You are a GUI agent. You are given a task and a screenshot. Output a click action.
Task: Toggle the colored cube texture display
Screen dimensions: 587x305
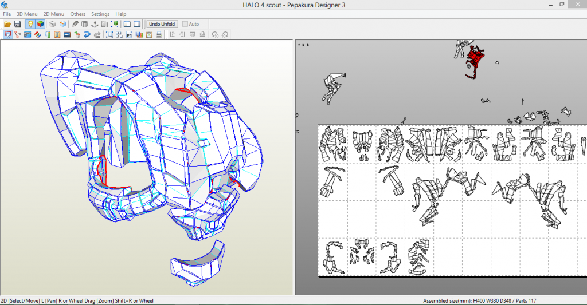tap(41, 24)
